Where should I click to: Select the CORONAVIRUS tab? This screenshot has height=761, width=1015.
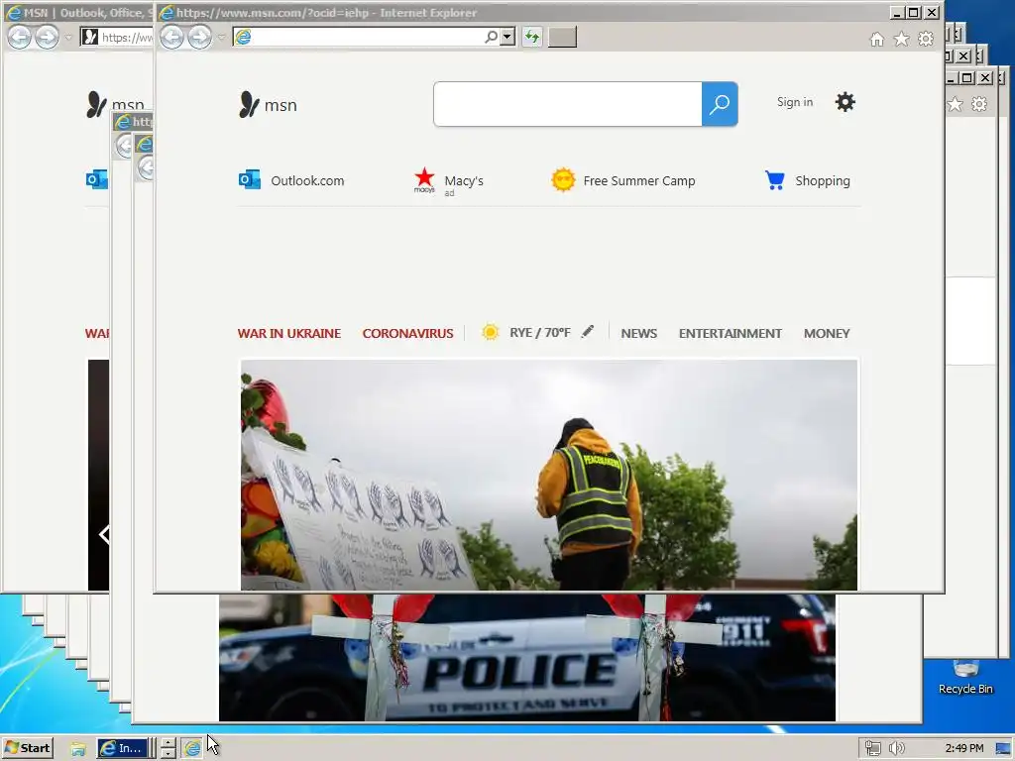pyautogui.click(x=407, y=333)
